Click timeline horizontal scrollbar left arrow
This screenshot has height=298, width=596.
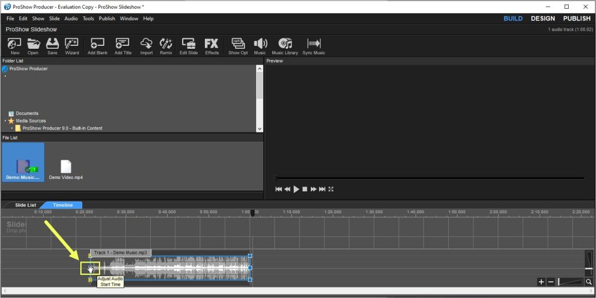3,291
